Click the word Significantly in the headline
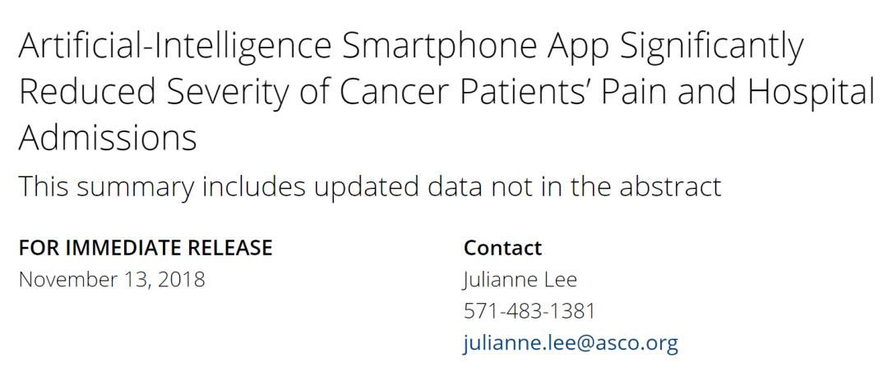888x385 pixels. pos(711,48)
